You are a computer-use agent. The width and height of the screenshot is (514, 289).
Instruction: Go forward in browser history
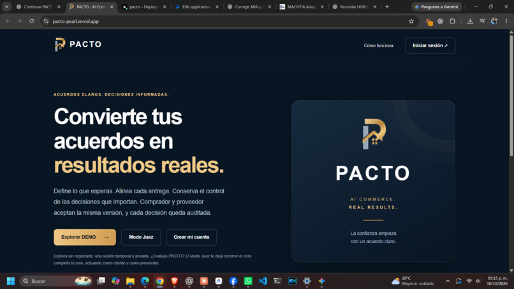pos(20,21)
